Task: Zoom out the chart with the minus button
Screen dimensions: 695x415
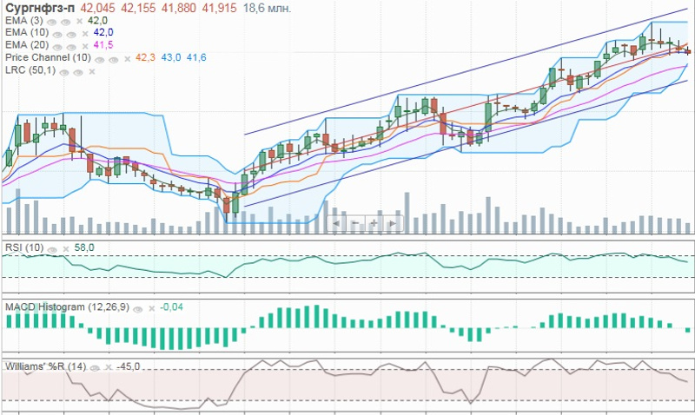Action: [355, 223]
